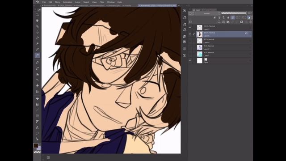The image size is (286, 161).
Task: Open the document tab overflow dropdown
Action: coord(179,6)
